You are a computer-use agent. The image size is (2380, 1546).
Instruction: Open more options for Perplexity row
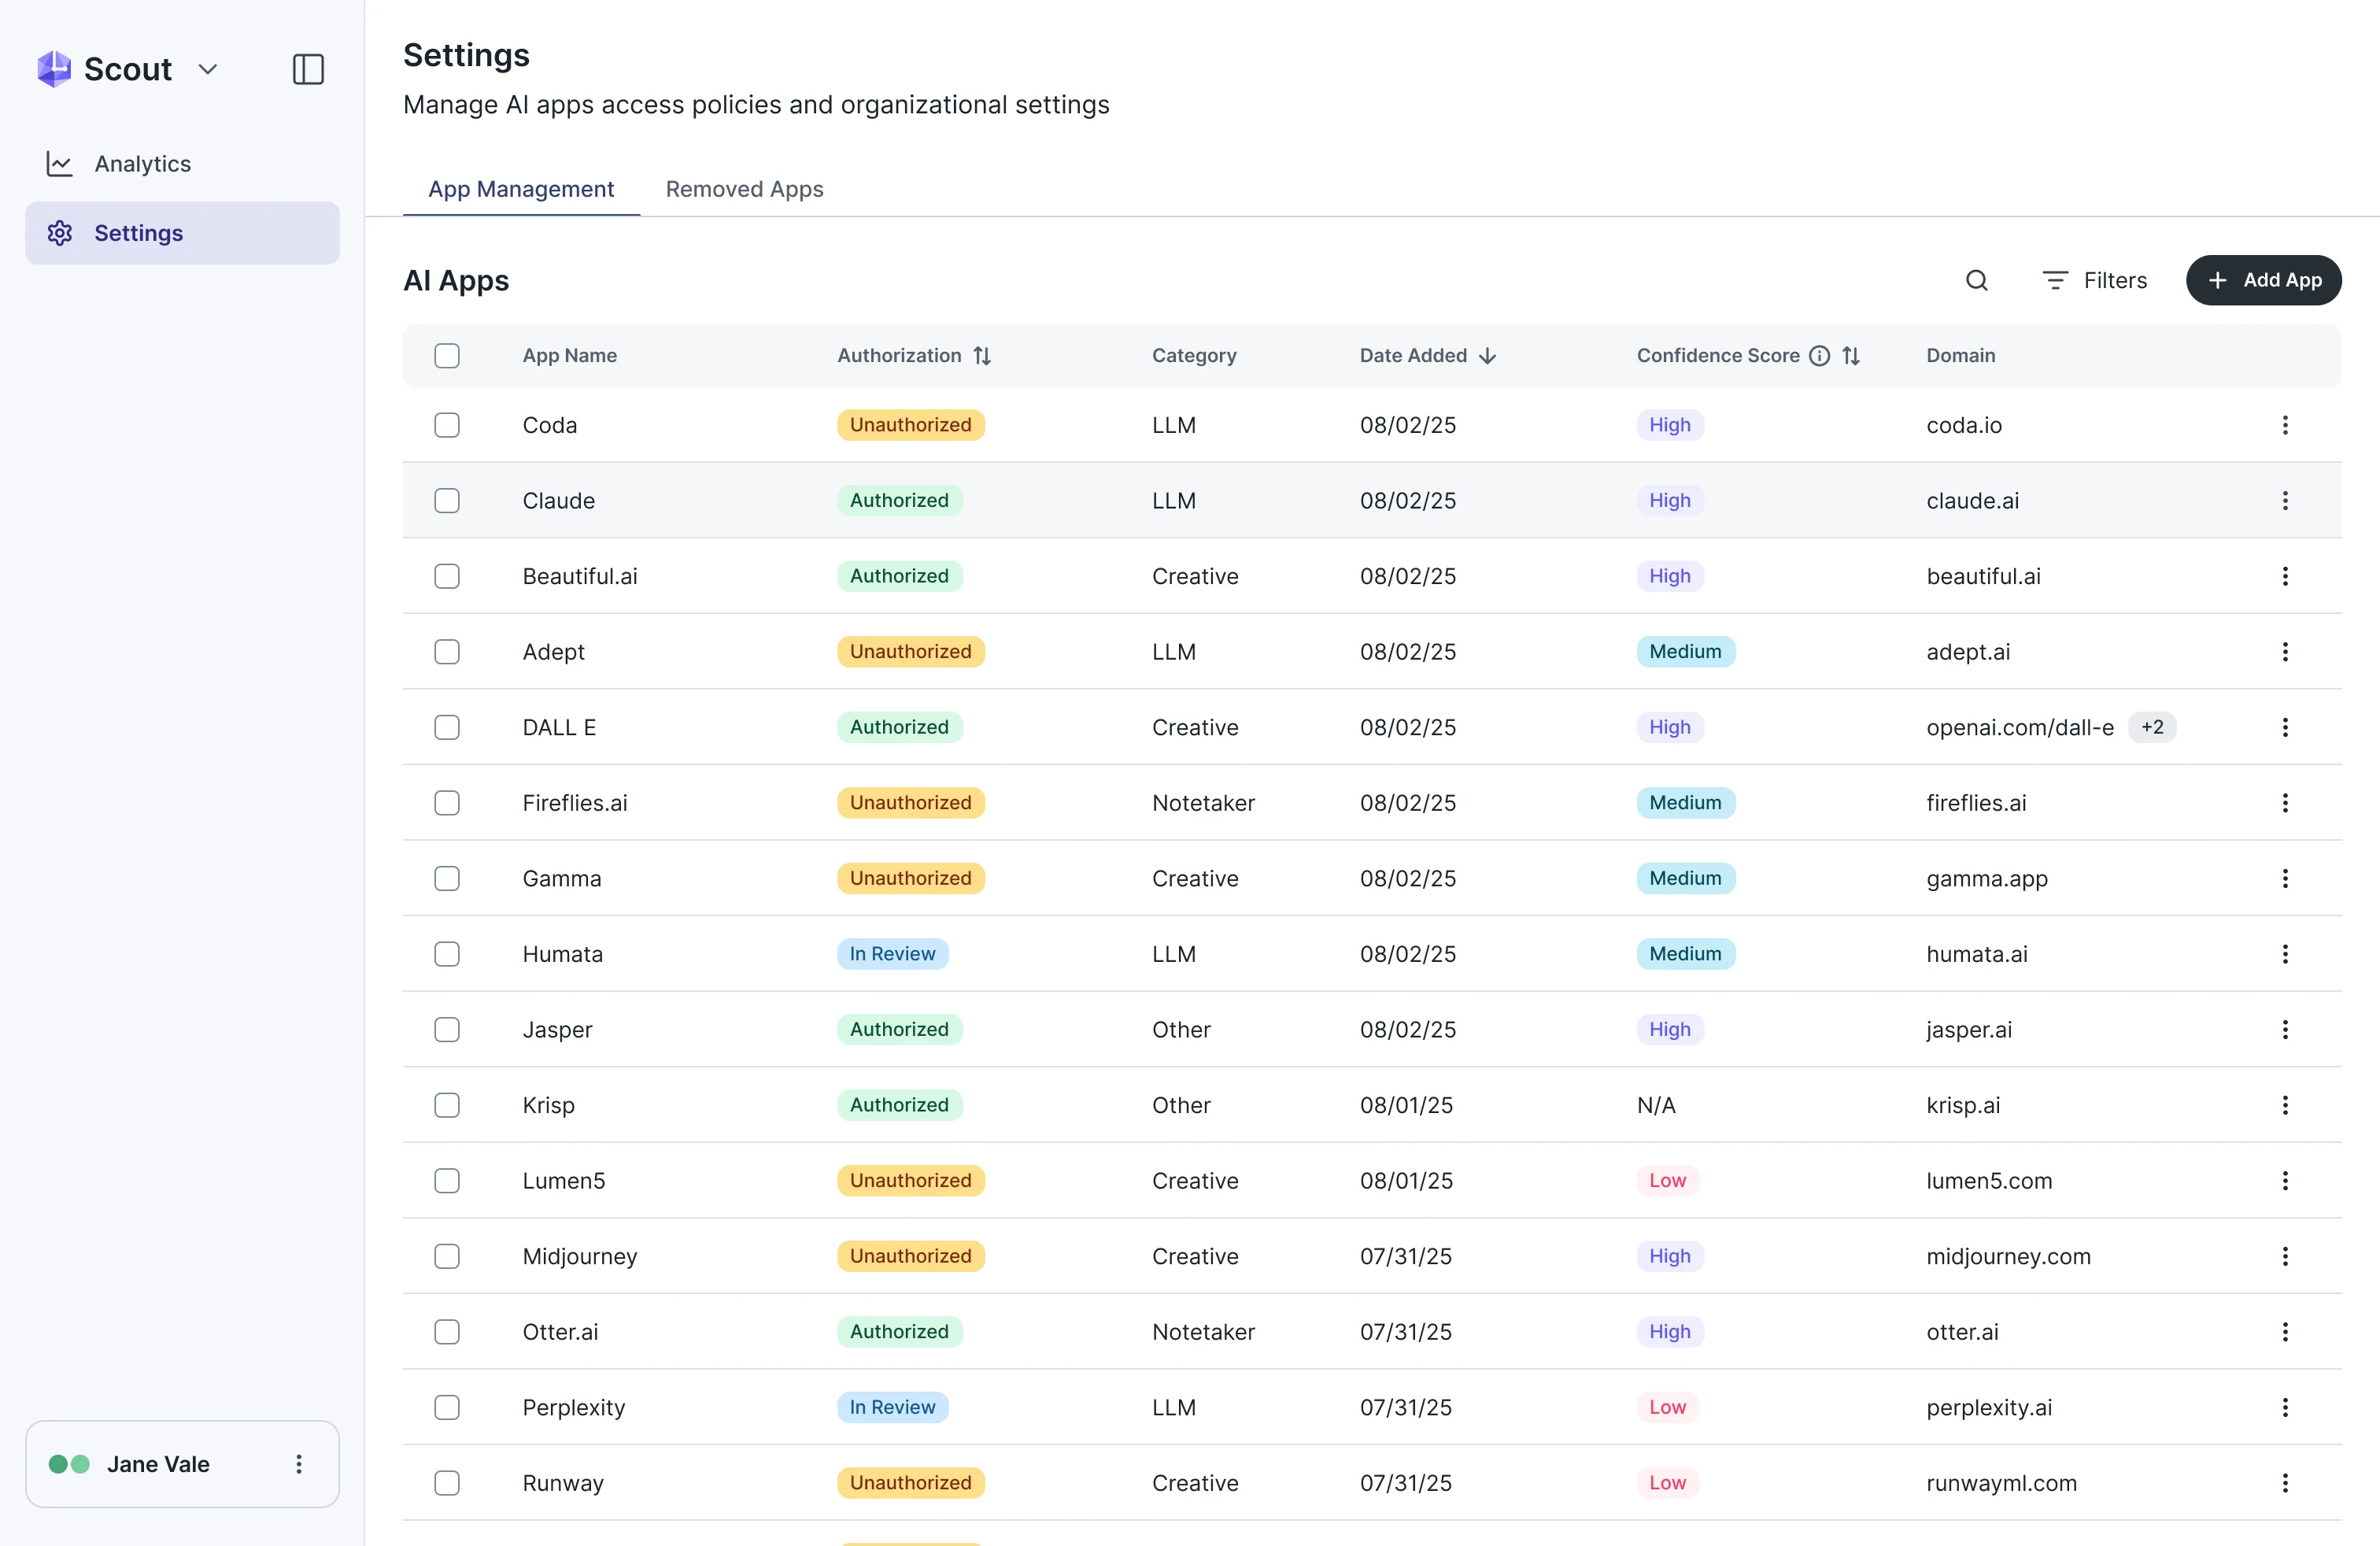2284,1407
